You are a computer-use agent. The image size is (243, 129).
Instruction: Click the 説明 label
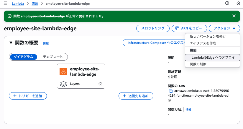pos(171,58)
